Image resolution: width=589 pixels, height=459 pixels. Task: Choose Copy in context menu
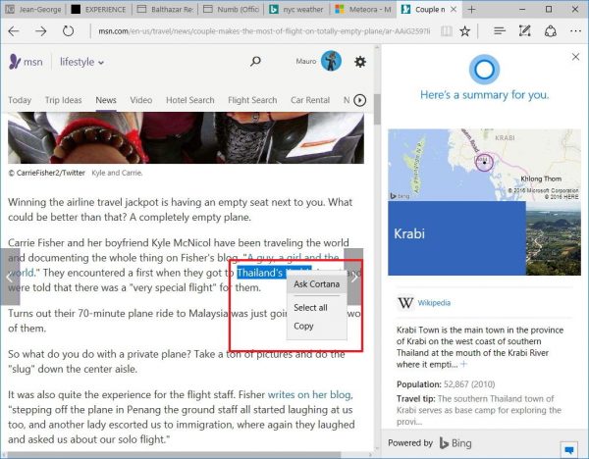pos(303,326)
